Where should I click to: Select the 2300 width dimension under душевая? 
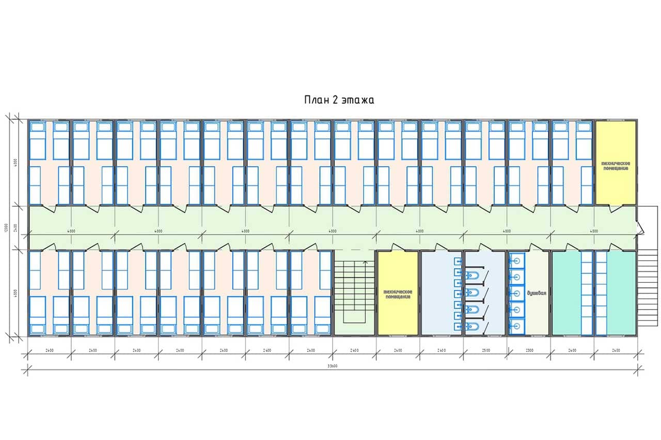[528, 350]
